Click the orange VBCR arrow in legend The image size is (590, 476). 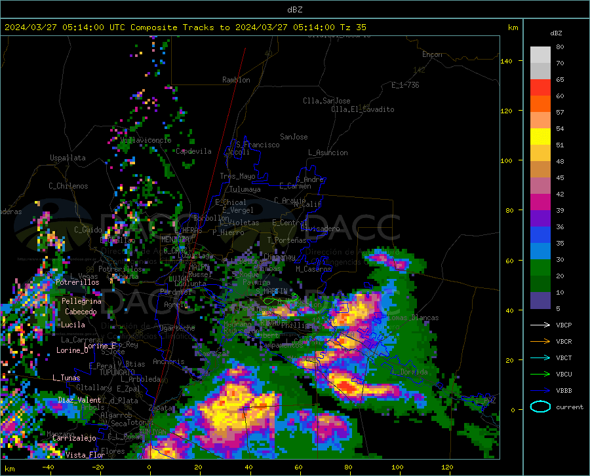[x=540, y=342]
